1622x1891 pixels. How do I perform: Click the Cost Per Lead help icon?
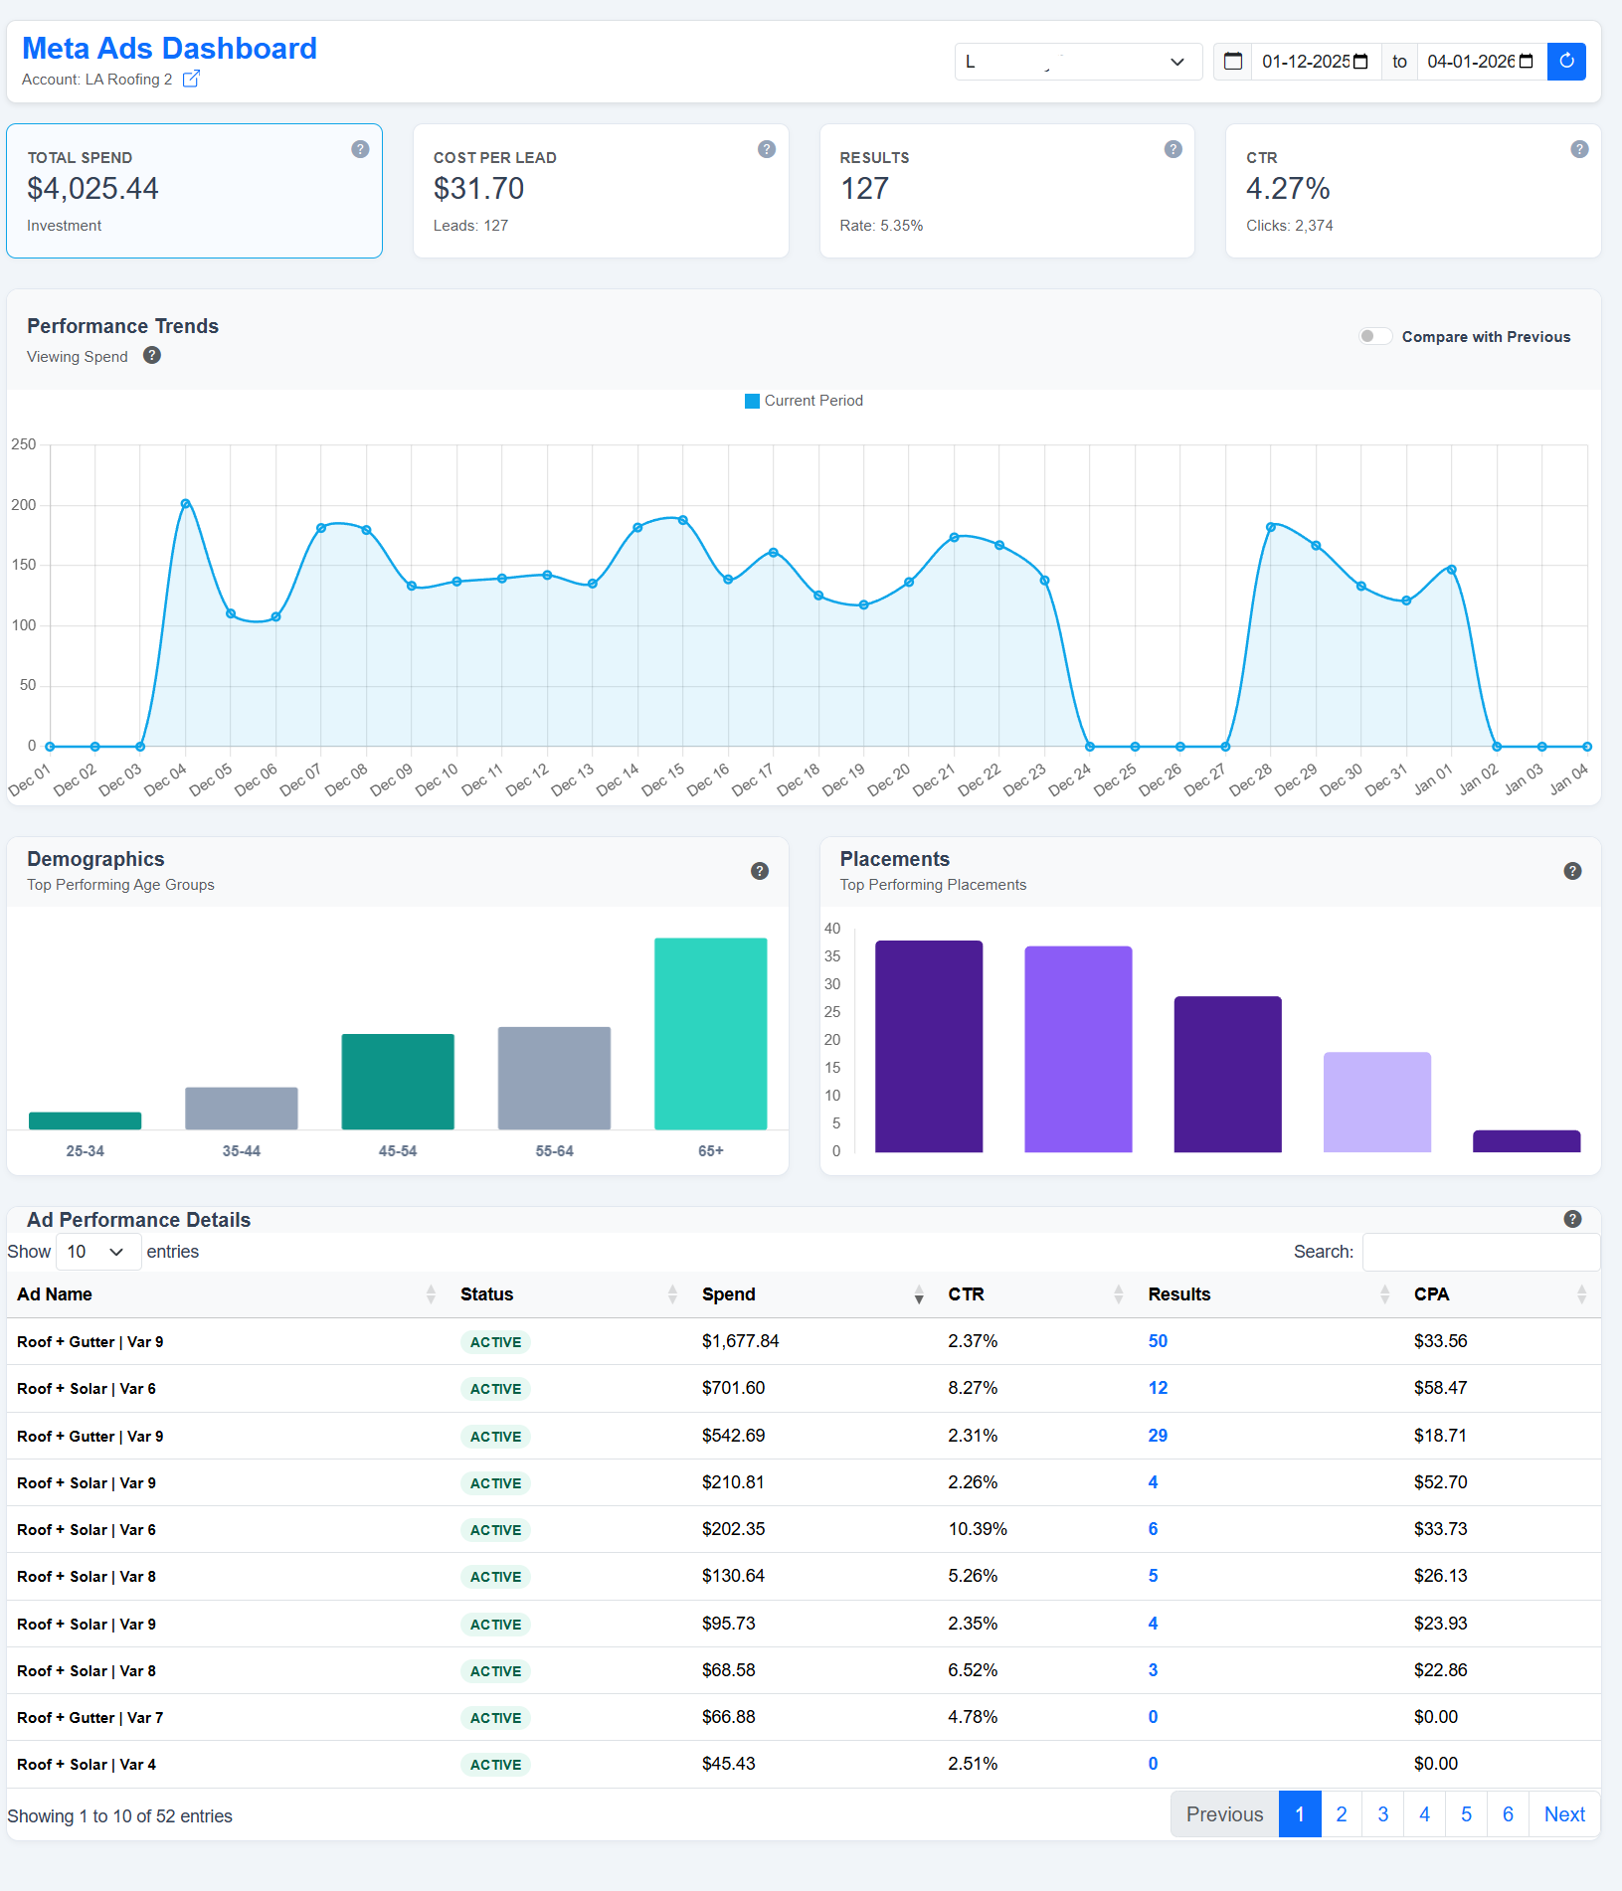(x=765, y=148)
